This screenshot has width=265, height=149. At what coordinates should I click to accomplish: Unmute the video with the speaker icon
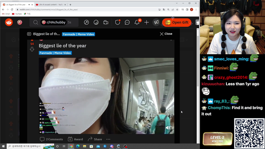168,128
